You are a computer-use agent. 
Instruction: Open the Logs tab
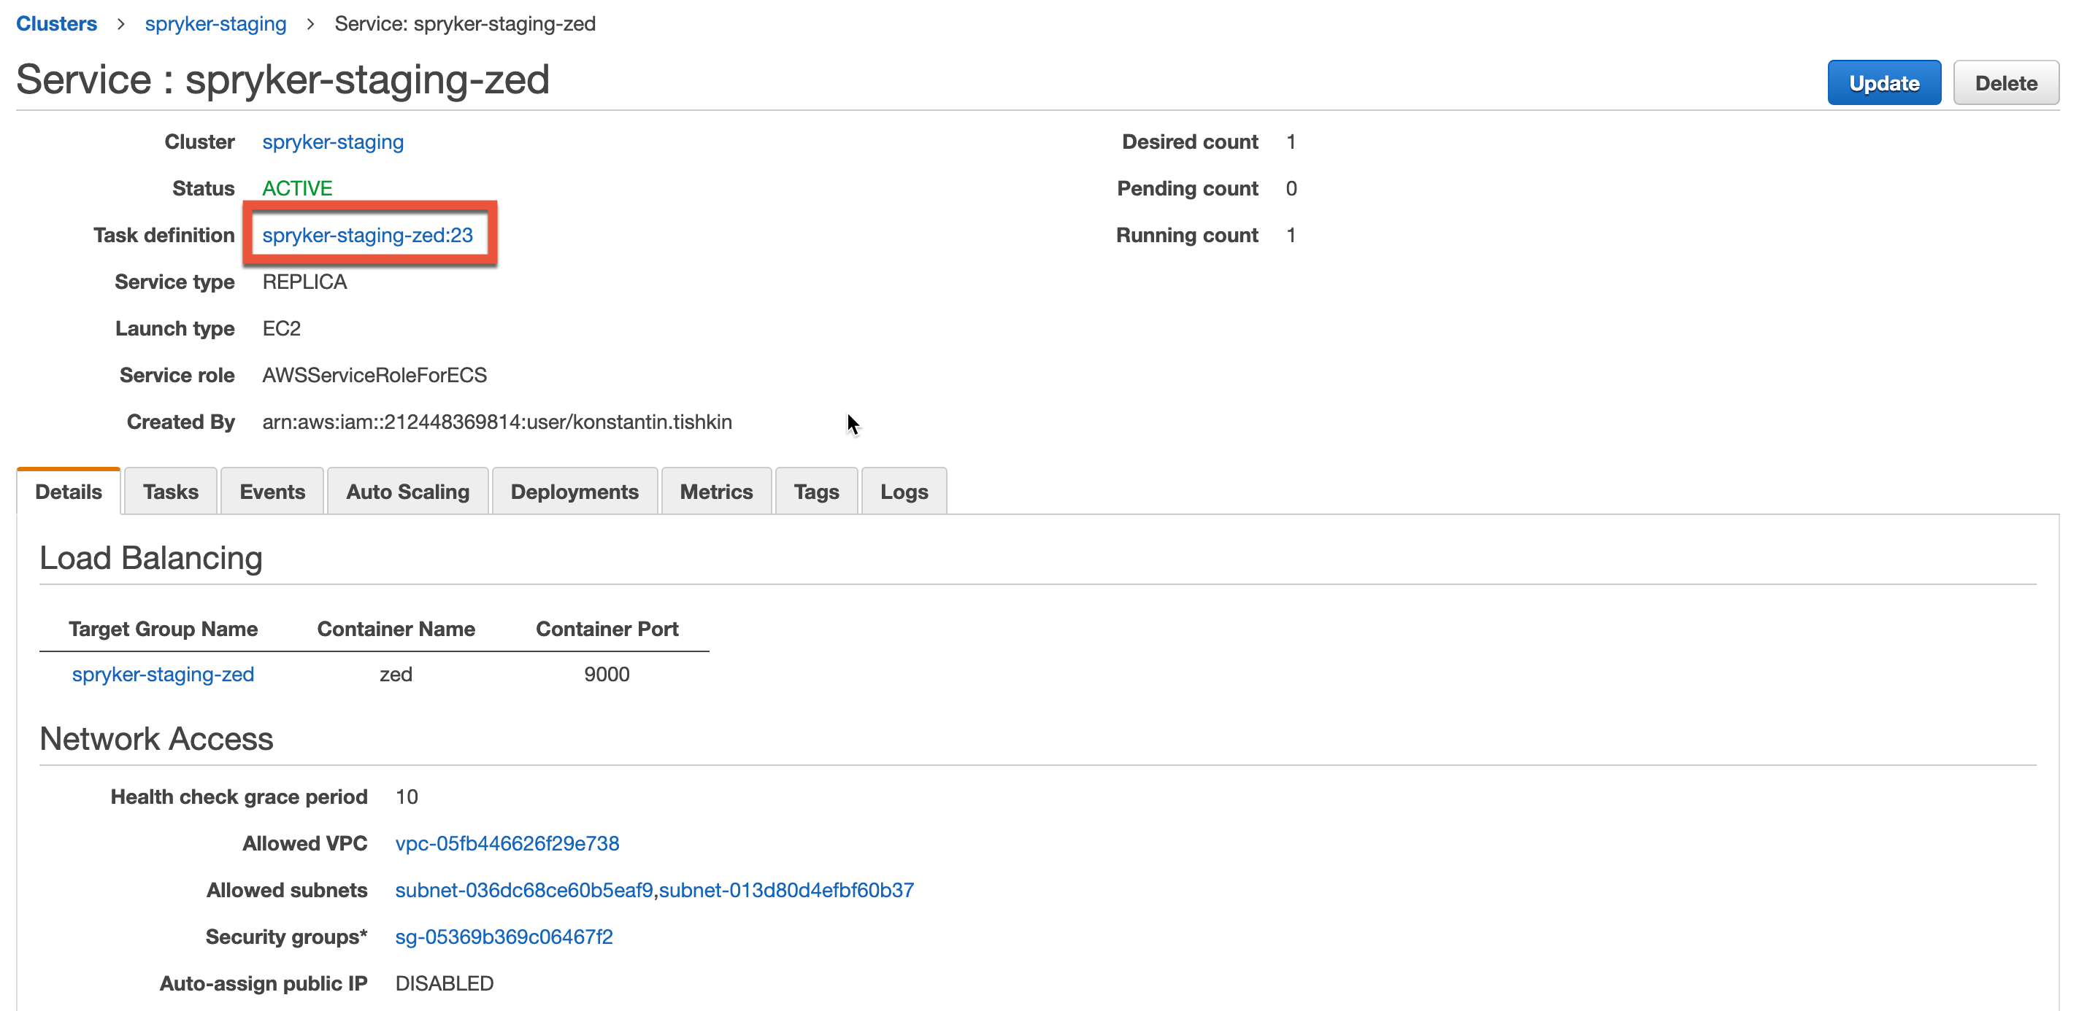coord(903,490)
